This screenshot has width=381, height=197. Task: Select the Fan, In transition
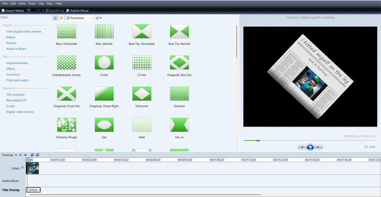pos(179,125)
